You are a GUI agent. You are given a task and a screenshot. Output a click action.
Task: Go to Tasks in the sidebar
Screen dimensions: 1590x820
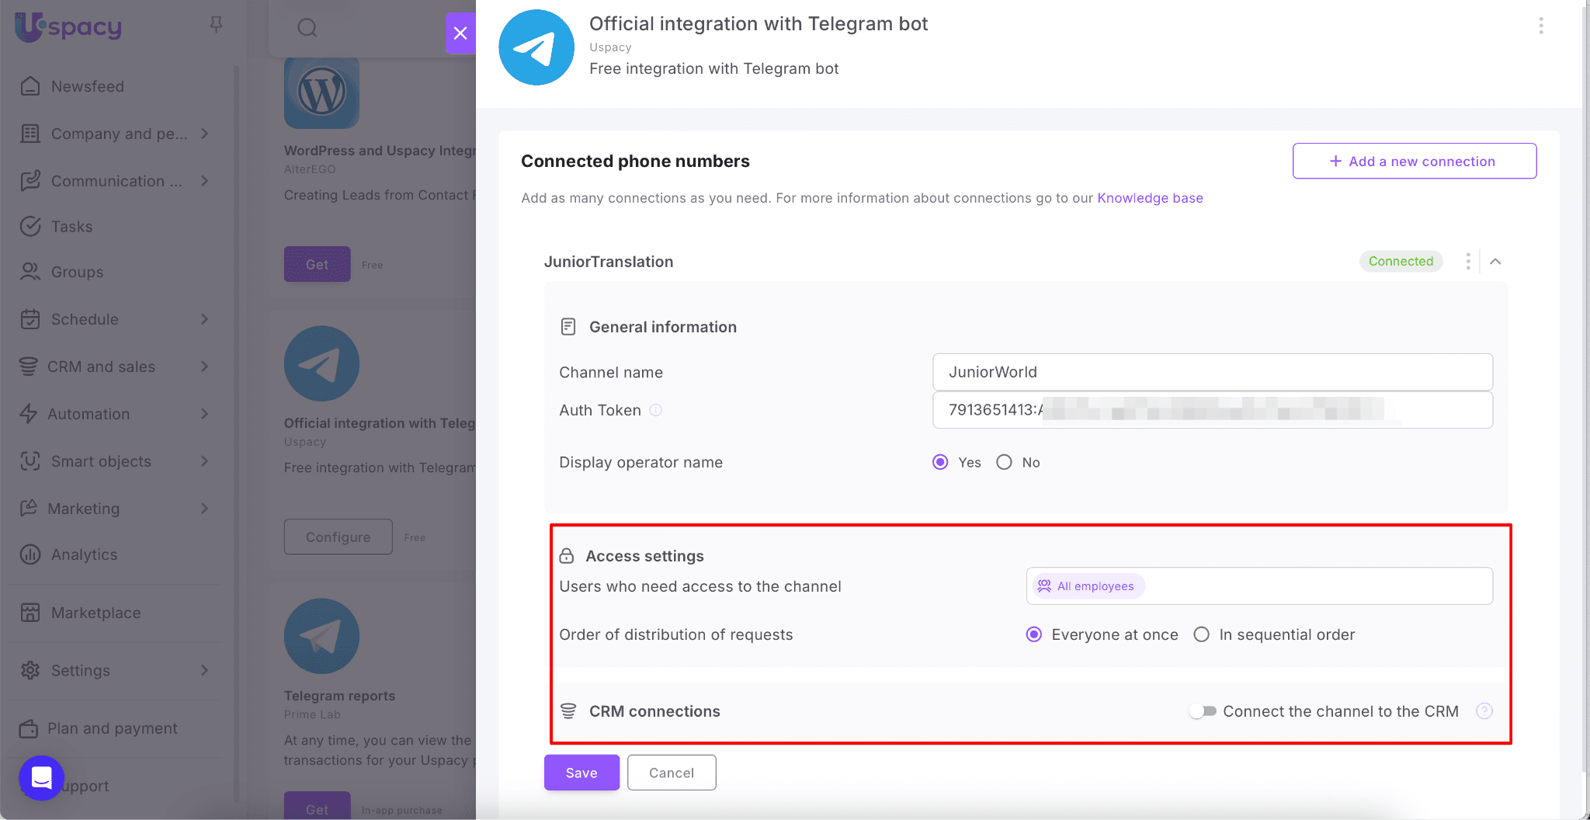tap(71, 227)
